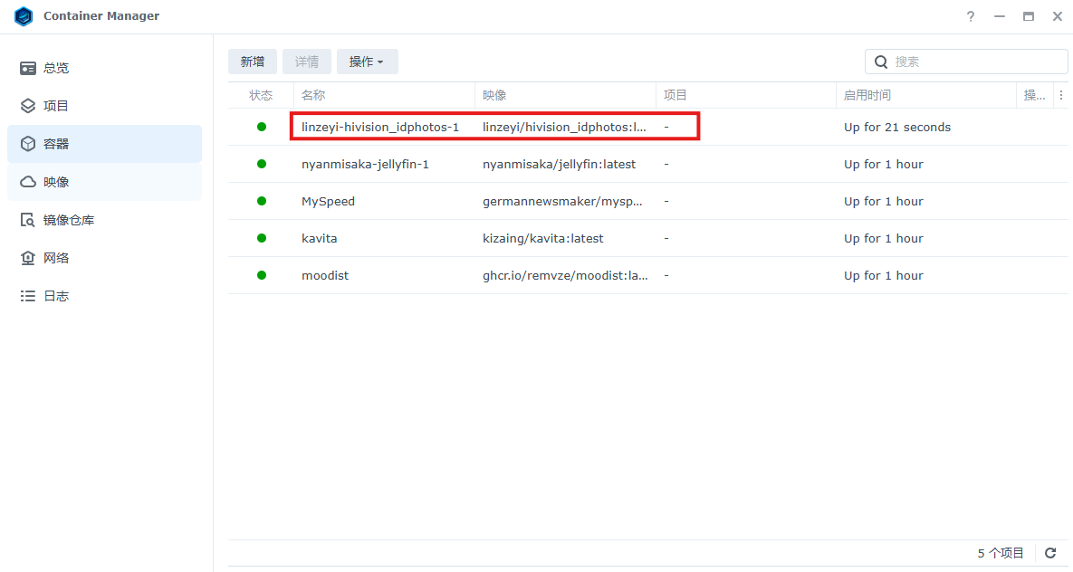Click the 新增 create button
Viewport: 1073px width, 572px height.
tap(253, 62)
